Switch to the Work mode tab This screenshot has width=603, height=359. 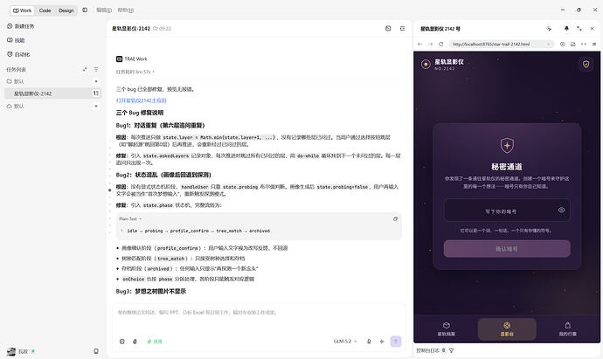(23, 10)
